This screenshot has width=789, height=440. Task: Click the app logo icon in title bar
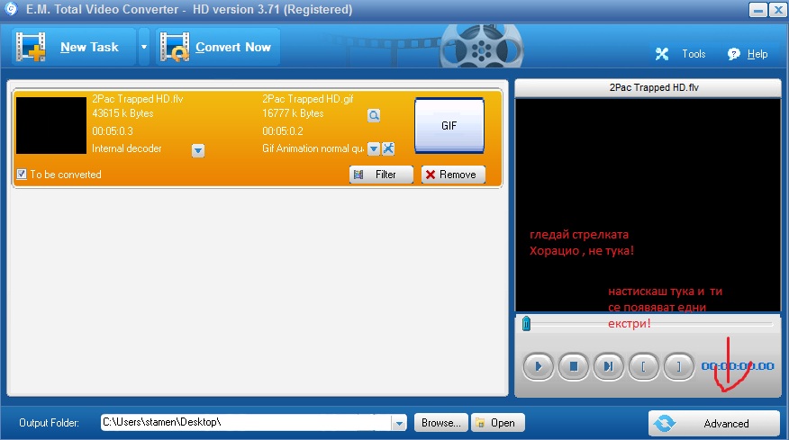point(11,9)
